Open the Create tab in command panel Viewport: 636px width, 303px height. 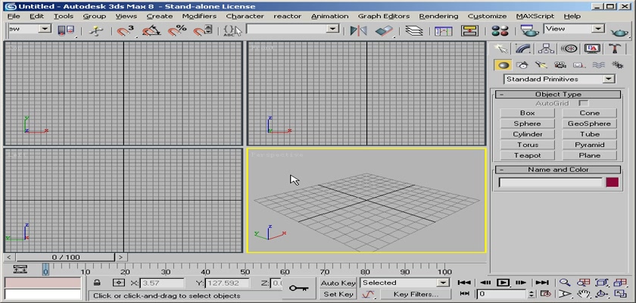click(x=501, y=48)
